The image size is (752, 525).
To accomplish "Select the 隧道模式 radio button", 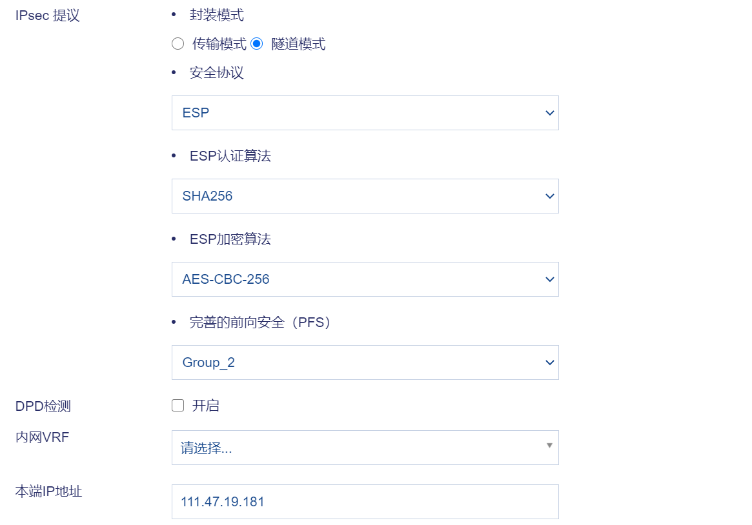I will pyautogui.click(x=257, y=44).
